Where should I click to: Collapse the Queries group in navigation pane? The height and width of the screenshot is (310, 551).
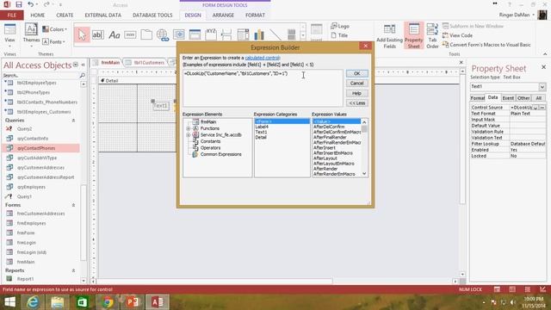[73, 121]
